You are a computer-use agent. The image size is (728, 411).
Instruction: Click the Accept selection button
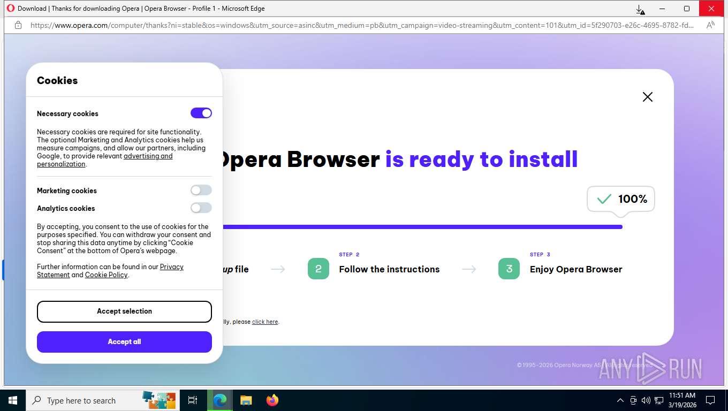[124, 311]
